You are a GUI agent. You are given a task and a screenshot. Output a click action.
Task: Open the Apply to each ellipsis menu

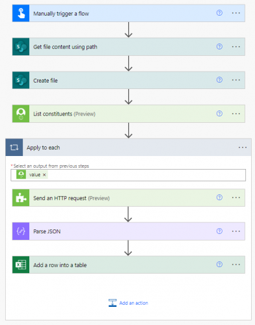243,148
